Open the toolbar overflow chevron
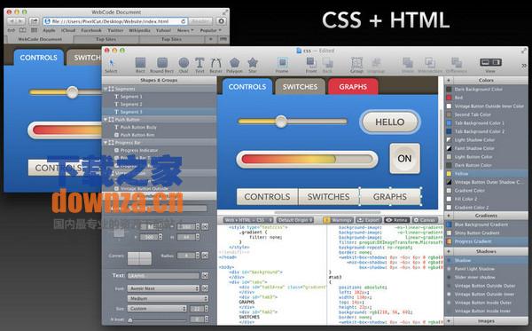 tap(524, 66)
